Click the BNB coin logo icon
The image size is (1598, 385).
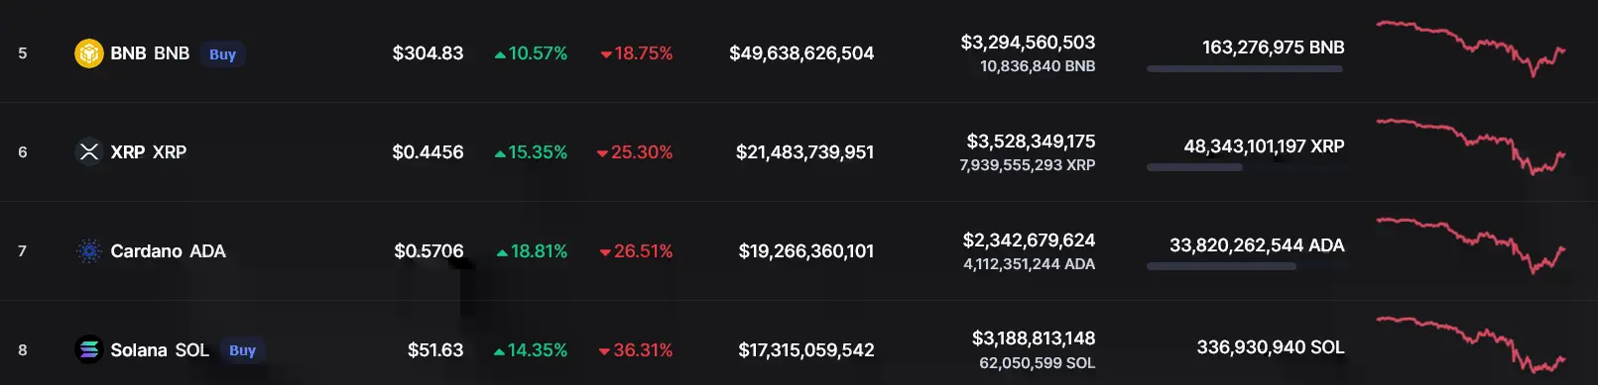point(89,53)
